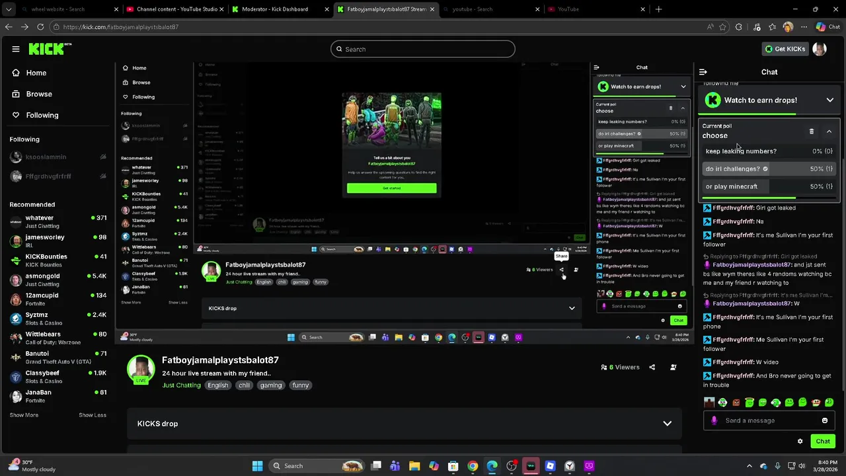
Task: Open asmongold recommended channel
Action: click(x=58, y=280)
